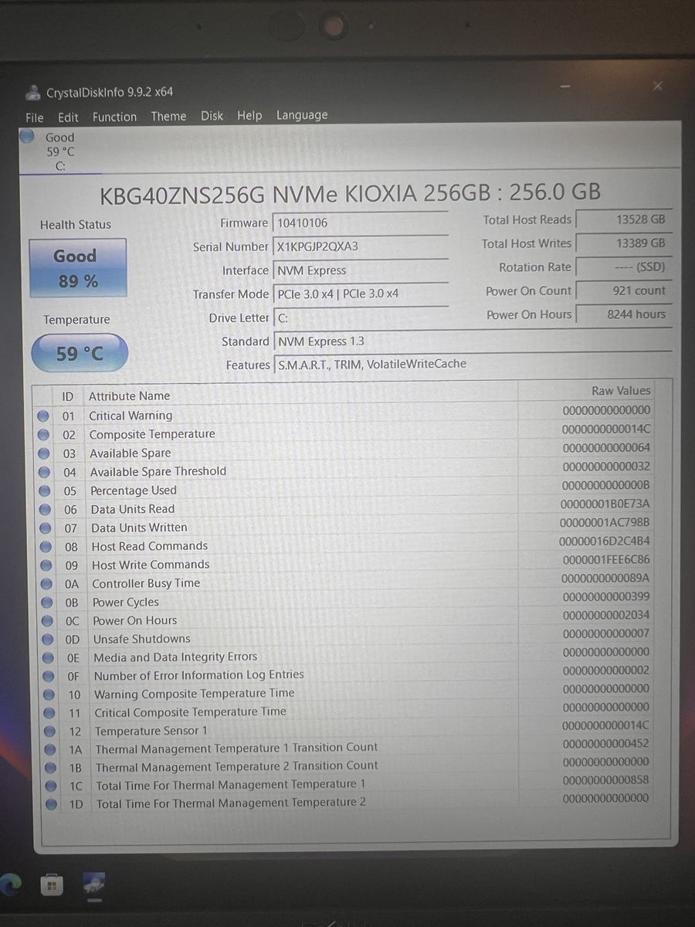Open the Theme menu
This screenshot has height=927, width=695.
tap(168, 117)
